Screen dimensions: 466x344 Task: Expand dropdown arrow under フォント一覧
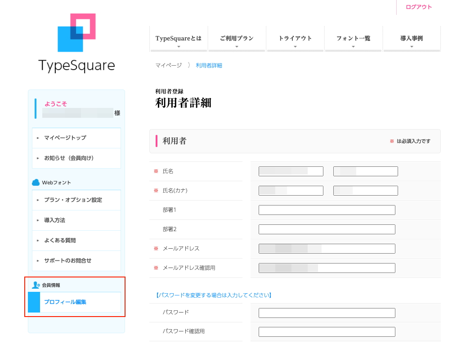pos(354,47)
